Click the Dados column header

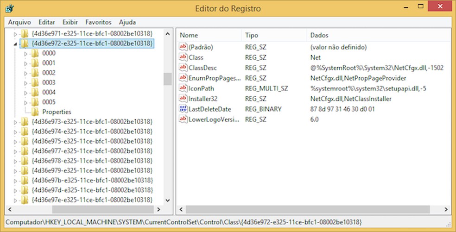(x=320, y=35)
